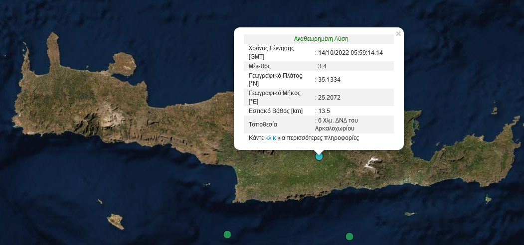Click the 'Χρόνος Γένησης [GMT]' label
Screen dimensions: 524x245
(271, 52)
